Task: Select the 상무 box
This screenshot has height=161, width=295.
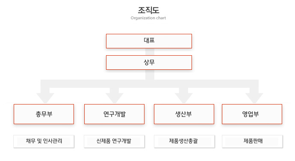Action: point(149,63)
